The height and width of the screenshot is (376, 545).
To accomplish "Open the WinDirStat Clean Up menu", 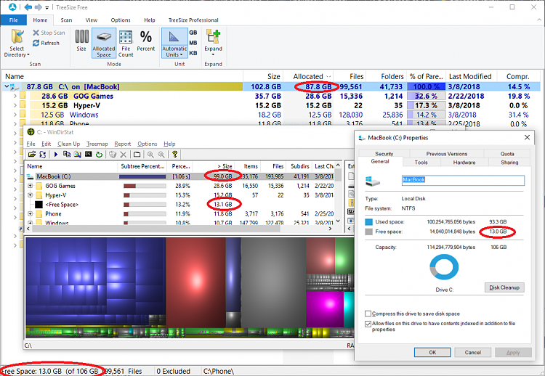I will [x=69, y=144].
